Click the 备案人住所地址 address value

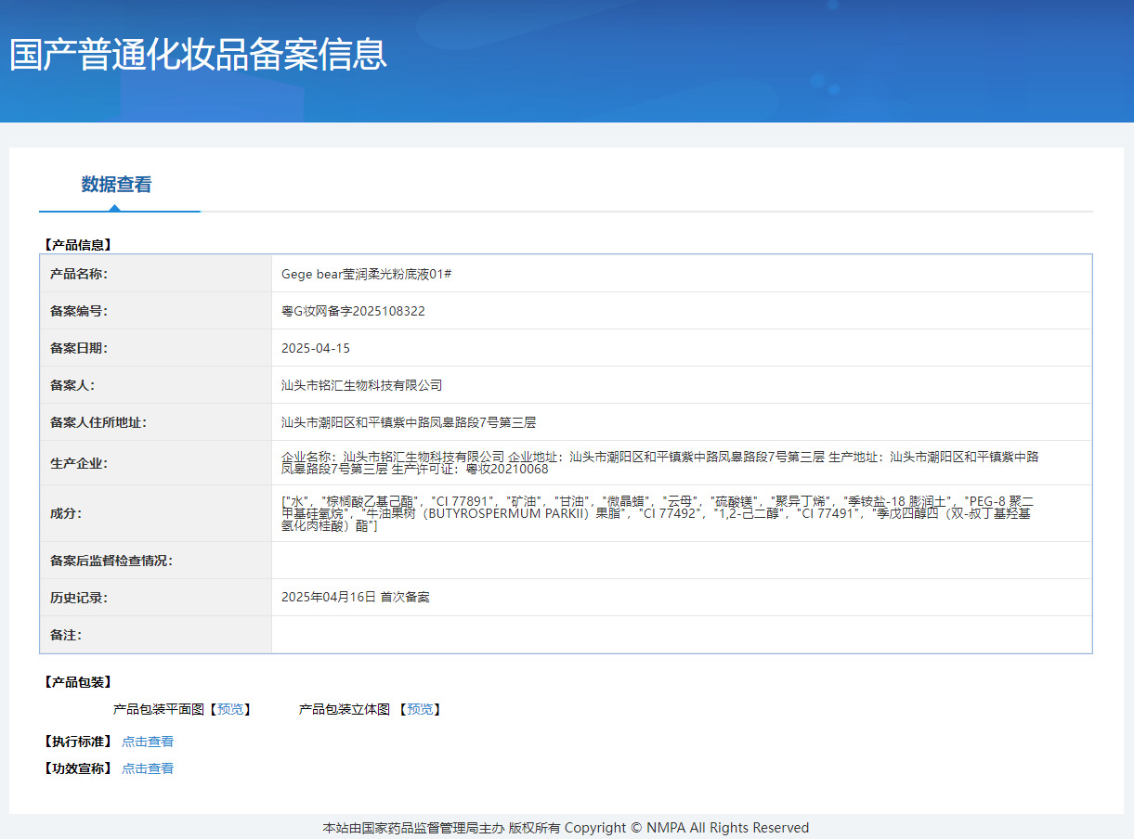pyautogui.click(x=408, y=422)
